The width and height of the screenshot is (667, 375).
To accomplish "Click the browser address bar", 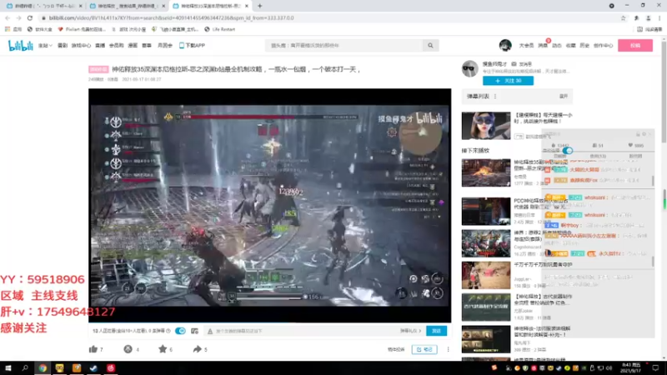I will point(328,17).
